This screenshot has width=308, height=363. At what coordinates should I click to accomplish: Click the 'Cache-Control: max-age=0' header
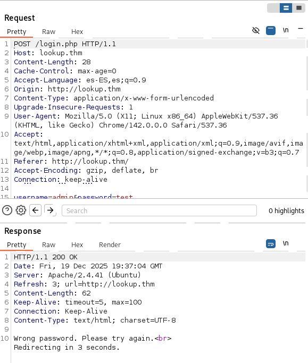coord(65,71)
